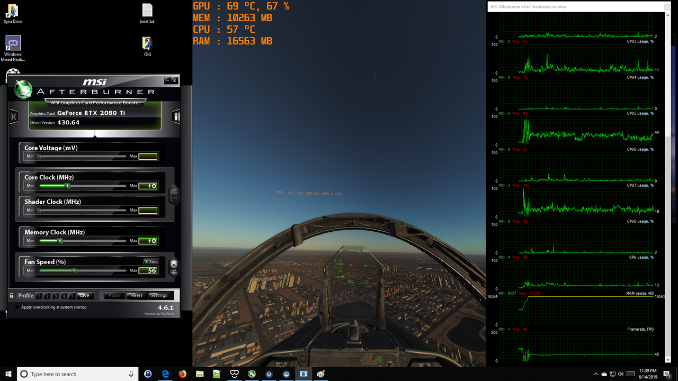Open File Explorer from the taskbar

coord(200,374)
